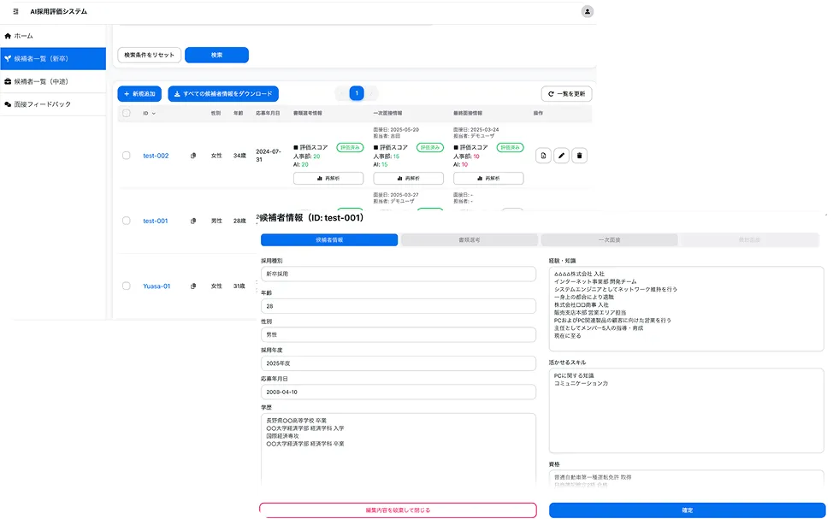Check the checkbox for row test-002
The height and width of the screenshot is (519, 833).
[127, 156]
